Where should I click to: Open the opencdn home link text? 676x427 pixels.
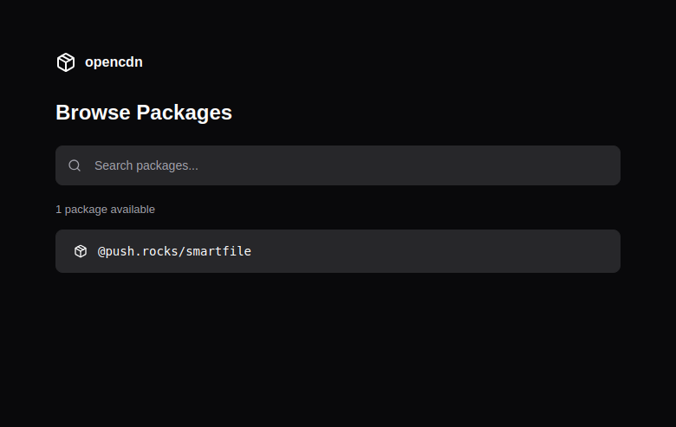pyautogui.click(x=114, y=62)
